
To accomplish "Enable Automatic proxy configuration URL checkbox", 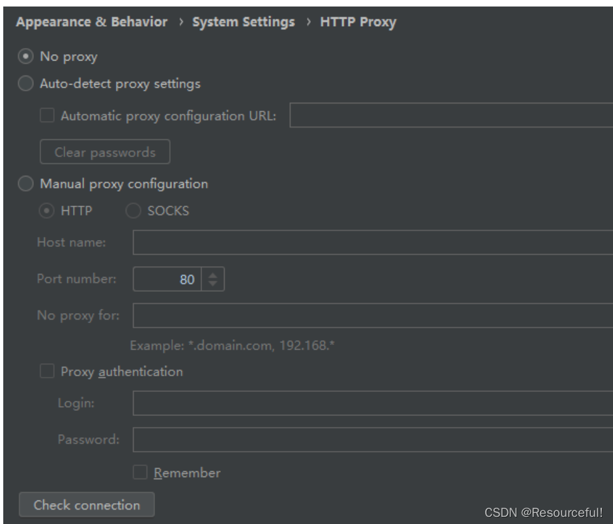I will (47, 116).
